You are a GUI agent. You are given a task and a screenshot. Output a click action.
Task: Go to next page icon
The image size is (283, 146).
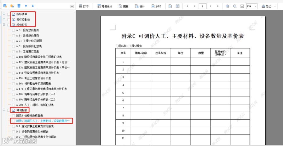[210, 6]
